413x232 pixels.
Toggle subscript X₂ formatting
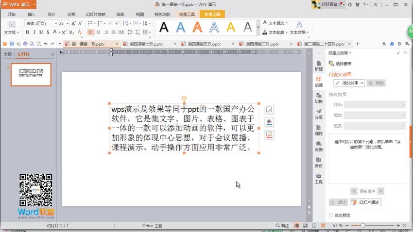click(x=71, y=32)
